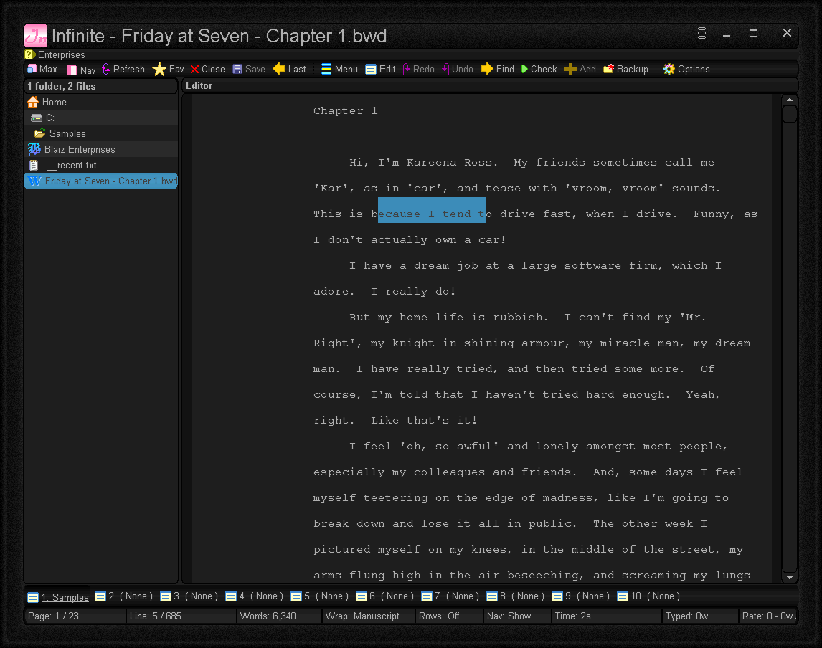822x648 pixels.
Task: Click the Page: 1 / 23 status cell
Action: pos(74,616)
